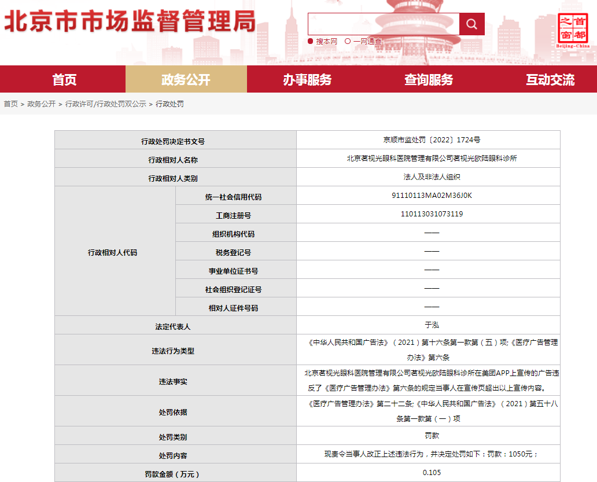Click the fine amount value 0.105
Screen dimensions: 597x482
[x=432, y=473]
